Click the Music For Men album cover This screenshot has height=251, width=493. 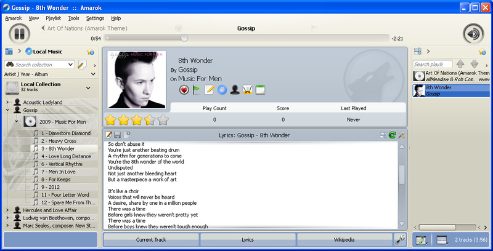pyautogui.click(x=136, y=80)
